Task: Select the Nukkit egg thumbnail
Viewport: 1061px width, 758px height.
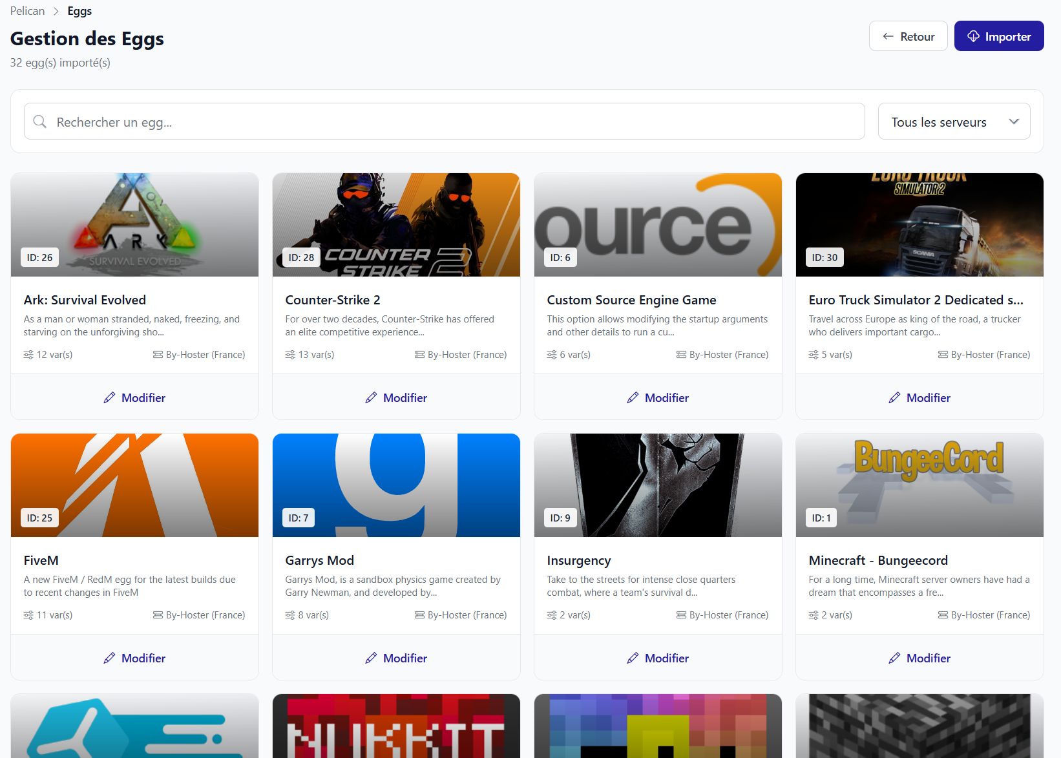Action: [x=395, y=726]
